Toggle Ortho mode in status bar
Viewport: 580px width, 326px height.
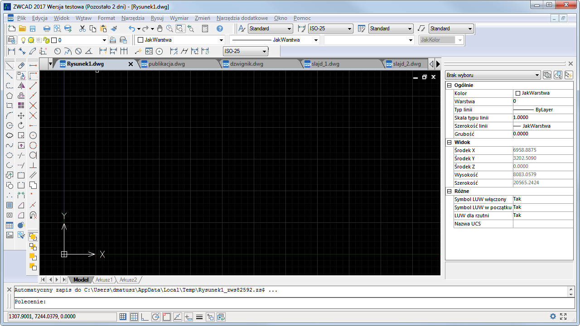[x=145, y=316]
